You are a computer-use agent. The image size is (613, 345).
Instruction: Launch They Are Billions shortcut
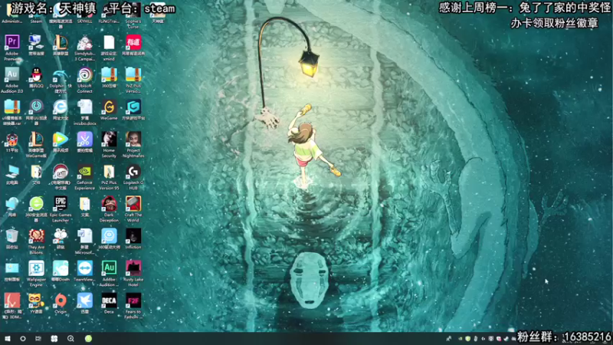pos(36,236)
